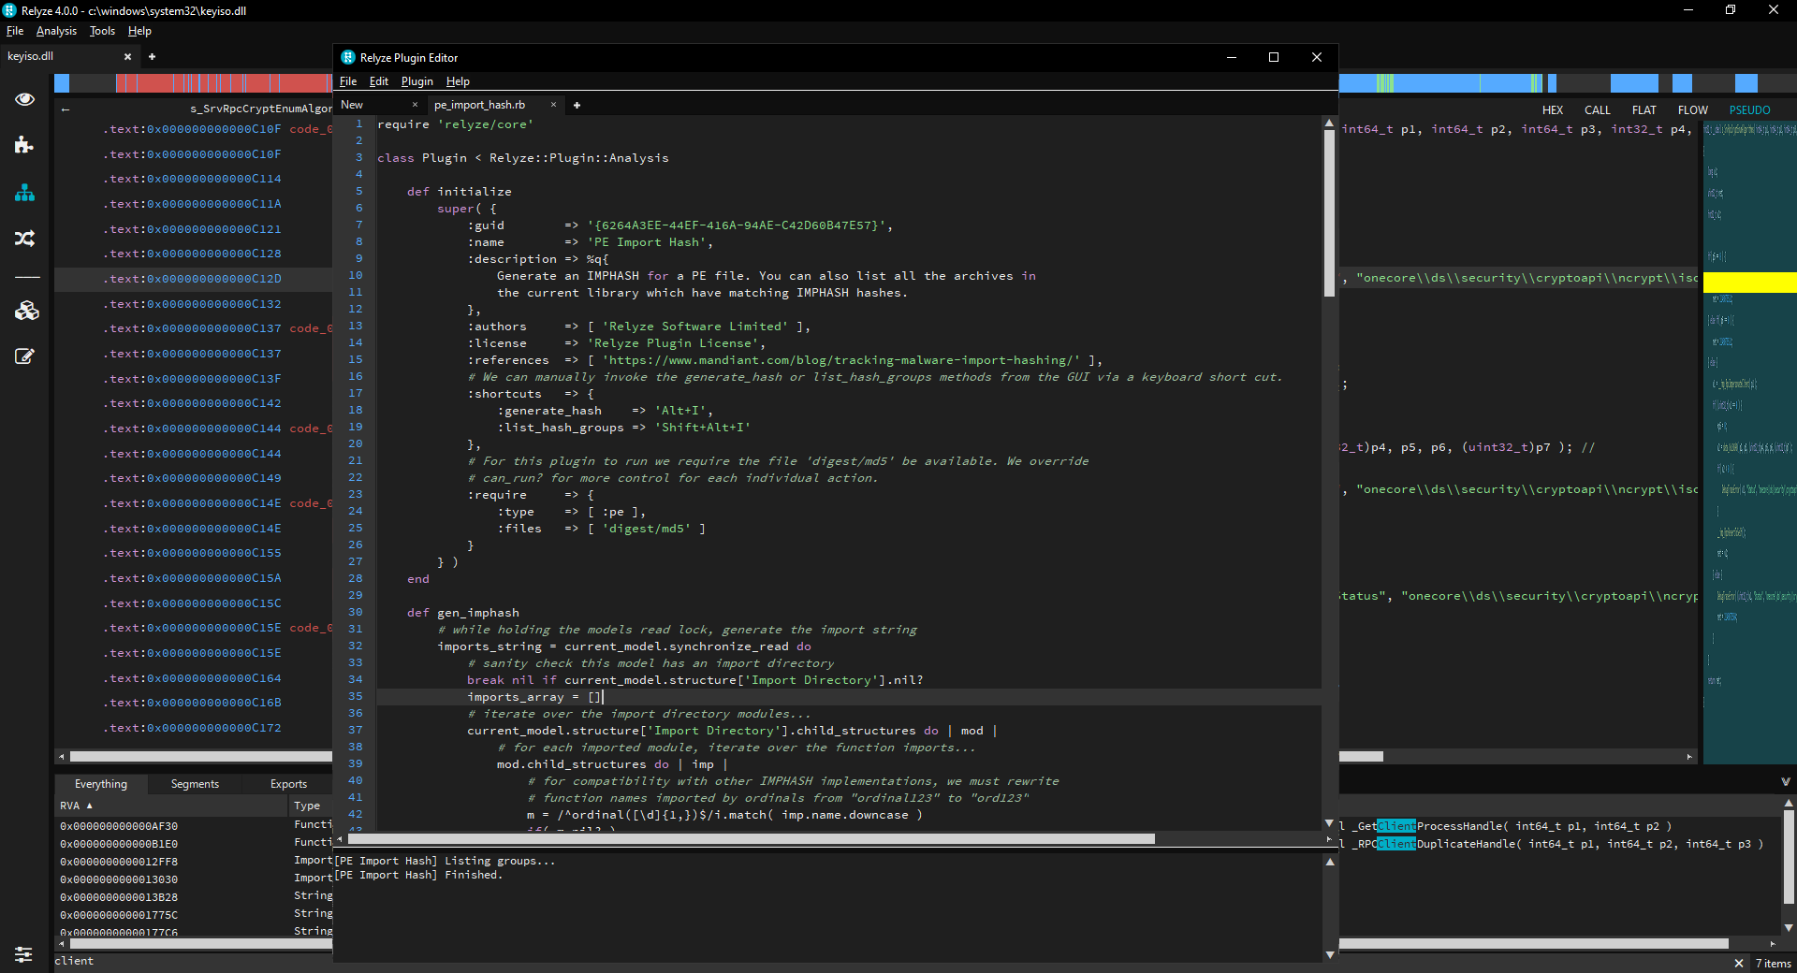Switch to HEX view mode

click(1553, 109)
